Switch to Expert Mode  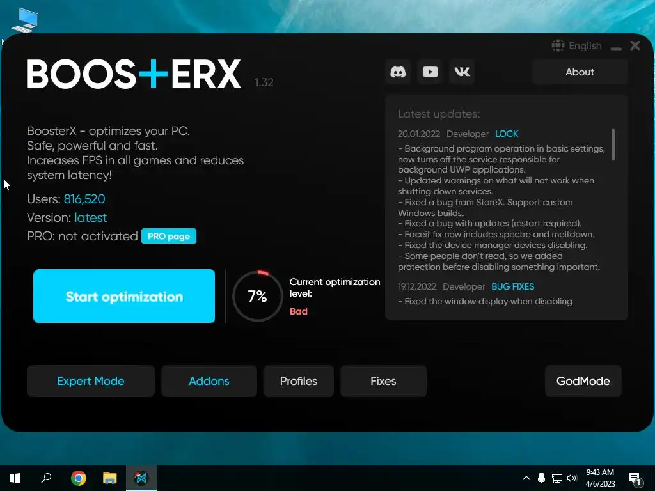[x=91, y=381]
